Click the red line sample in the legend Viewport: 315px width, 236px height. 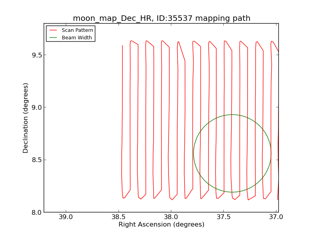click(53, 30)
